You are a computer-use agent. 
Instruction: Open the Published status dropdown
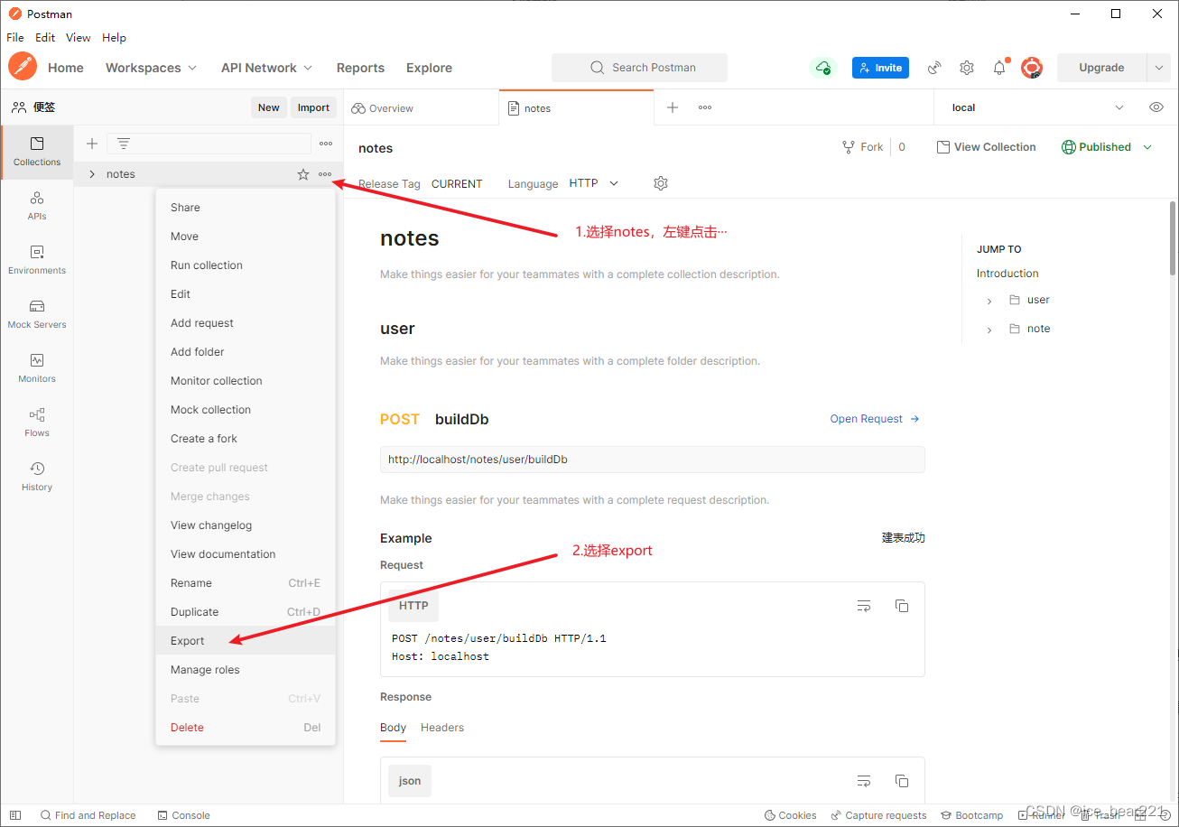coord(1107,147)
